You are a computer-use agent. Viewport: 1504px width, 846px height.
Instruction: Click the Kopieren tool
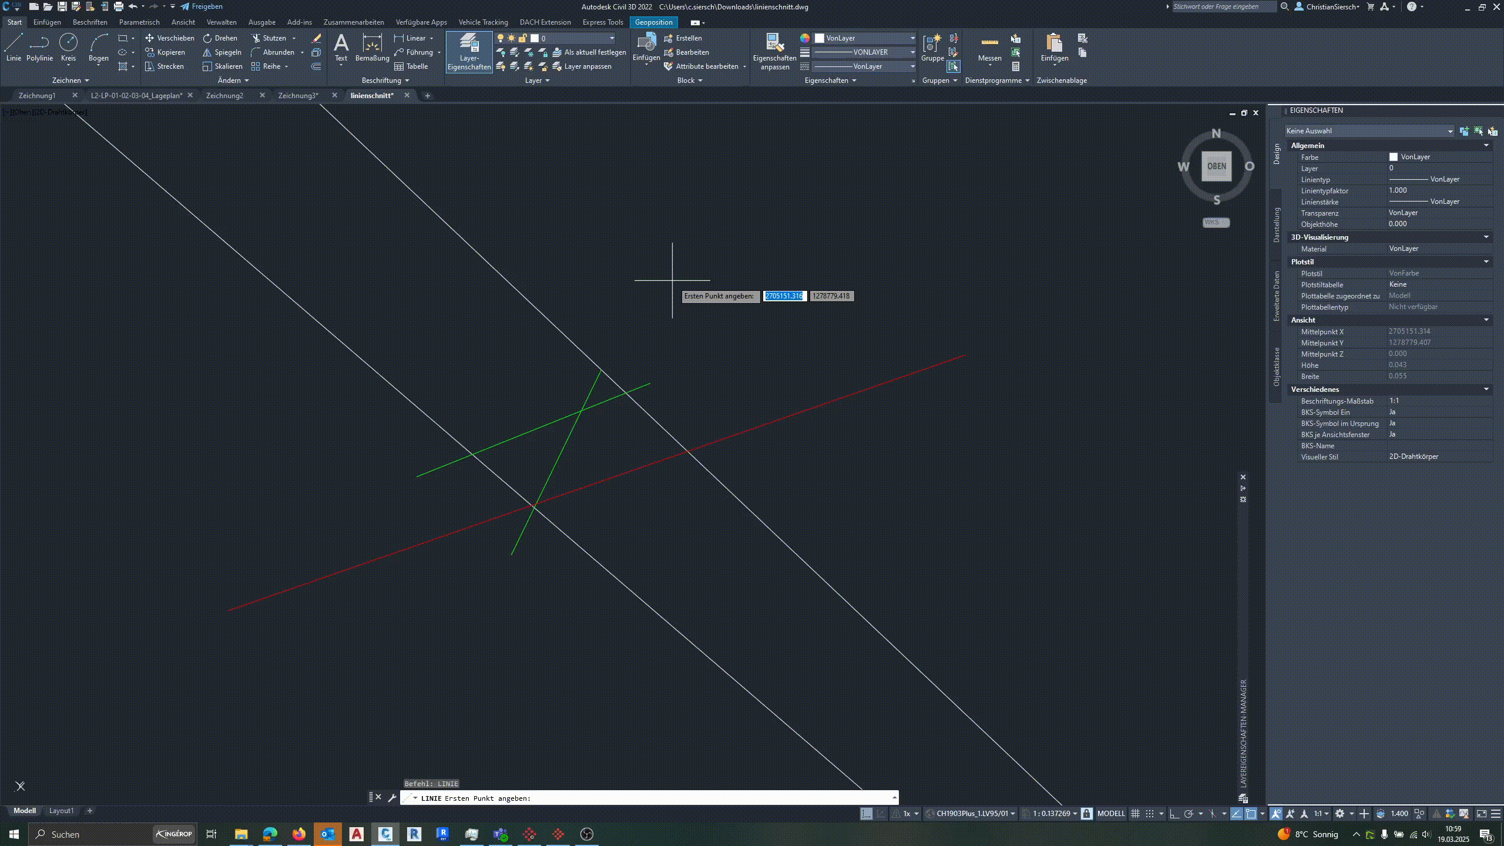coord(165,52)
